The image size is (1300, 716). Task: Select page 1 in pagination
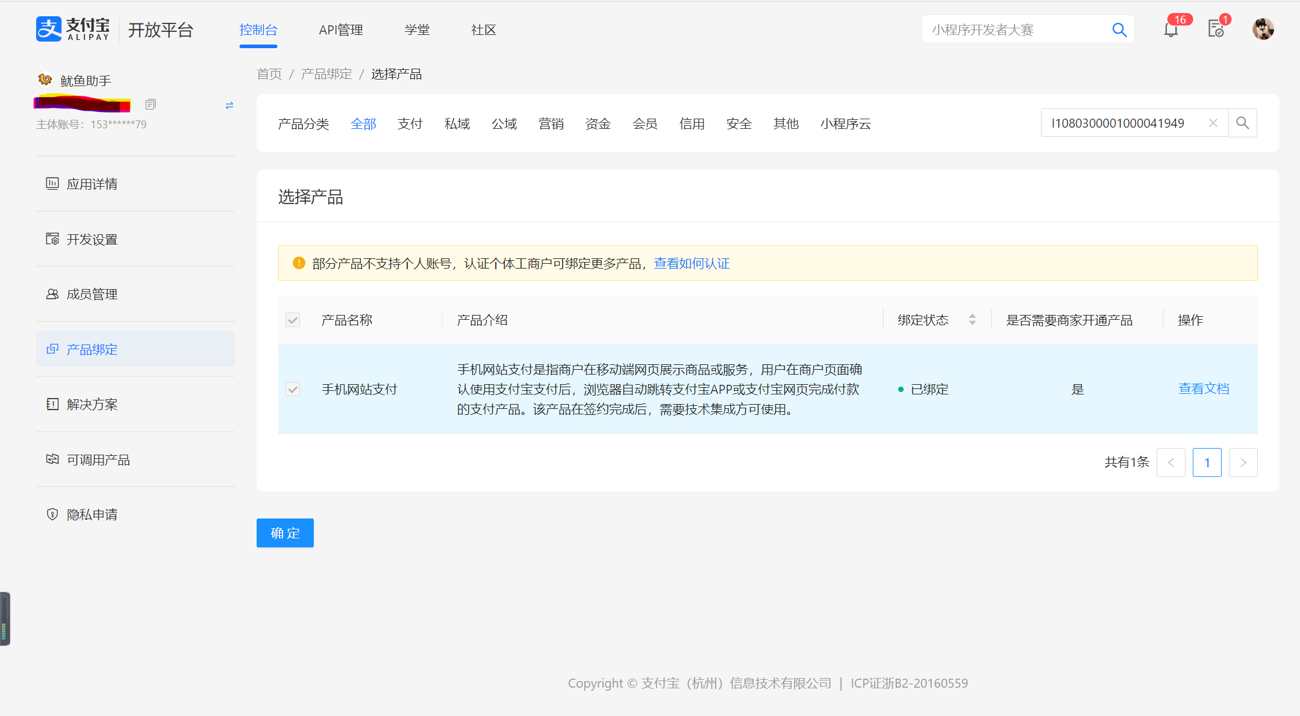click(1207, 462)
